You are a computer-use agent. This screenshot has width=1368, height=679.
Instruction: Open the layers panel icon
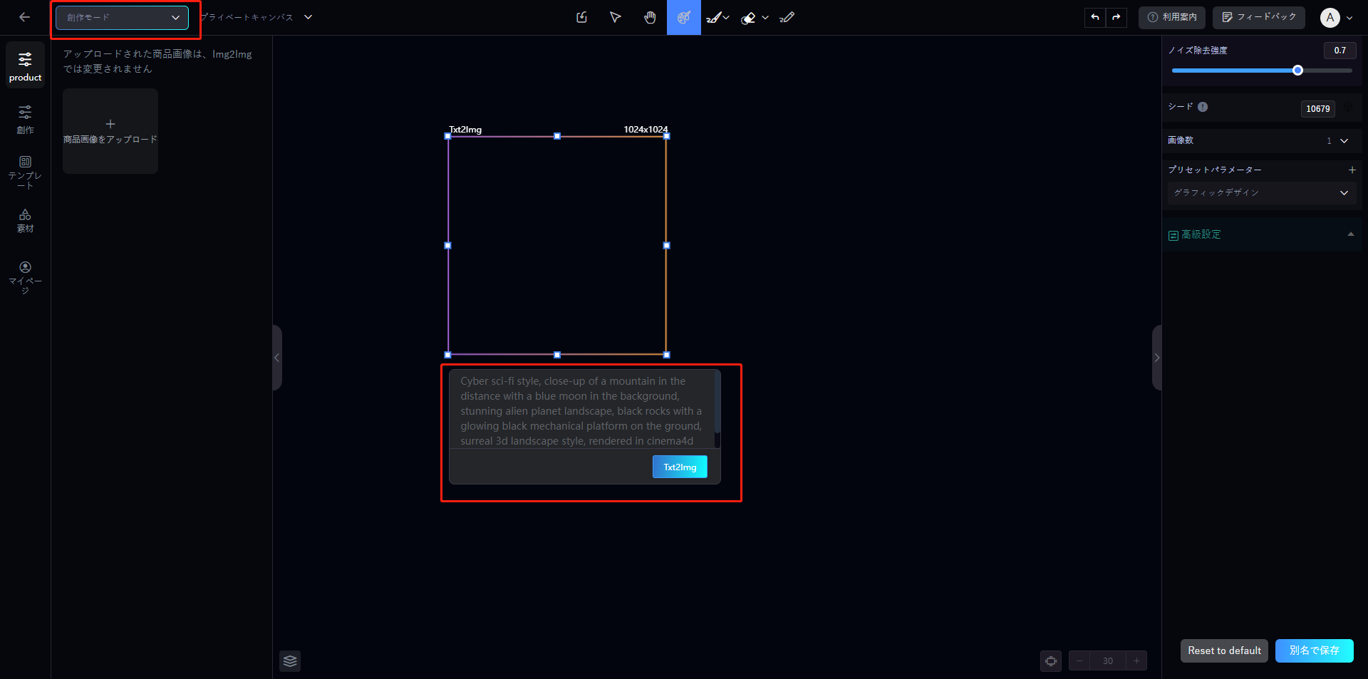(x=290, y=661)
